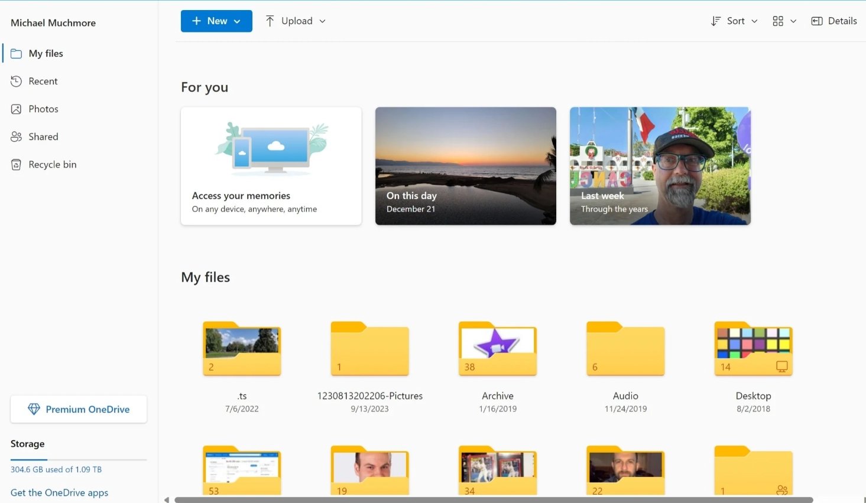Open Recent in the sidebar

(x=80, y=81)
